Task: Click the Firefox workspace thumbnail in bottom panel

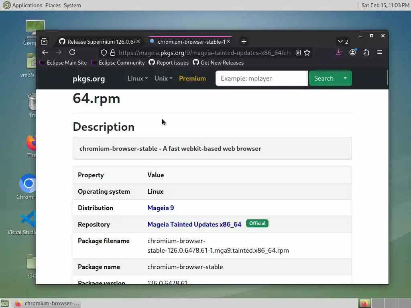Action: pyautogui.click(x=365, y=303)
